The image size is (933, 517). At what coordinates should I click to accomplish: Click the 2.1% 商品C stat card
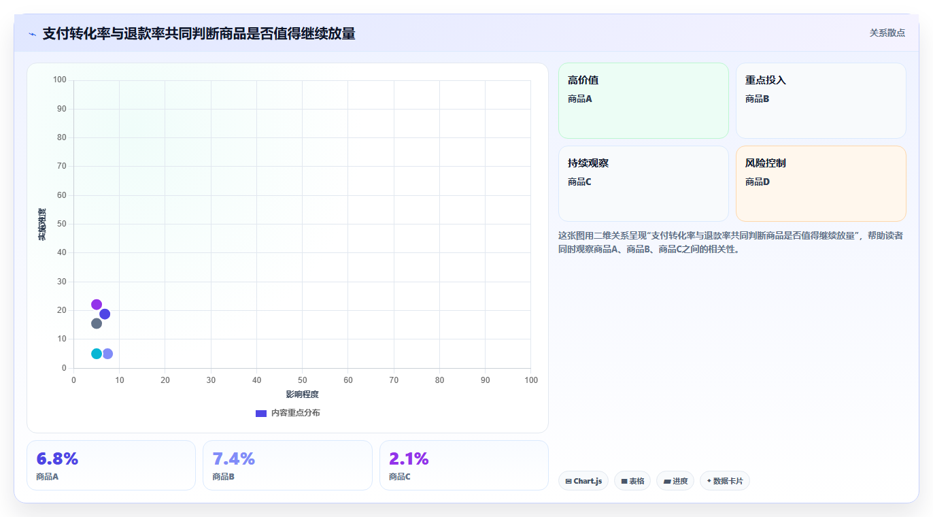[464, 465]
